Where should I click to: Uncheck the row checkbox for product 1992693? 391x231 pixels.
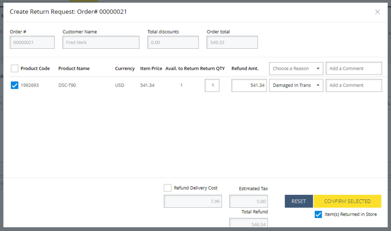(15, 85)
